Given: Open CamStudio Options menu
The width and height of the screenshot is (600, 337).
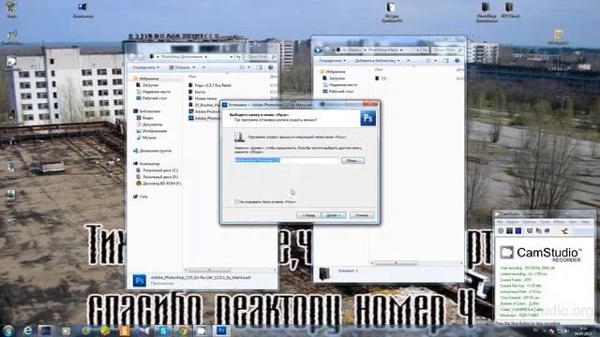Looking at the screenshot, I should (x=529, y=222).
